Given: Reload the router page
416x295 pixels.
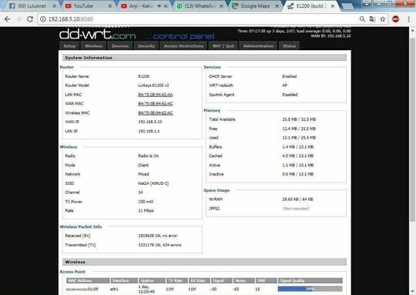Looking at the screenshot, I should click(x=30, y=19).
